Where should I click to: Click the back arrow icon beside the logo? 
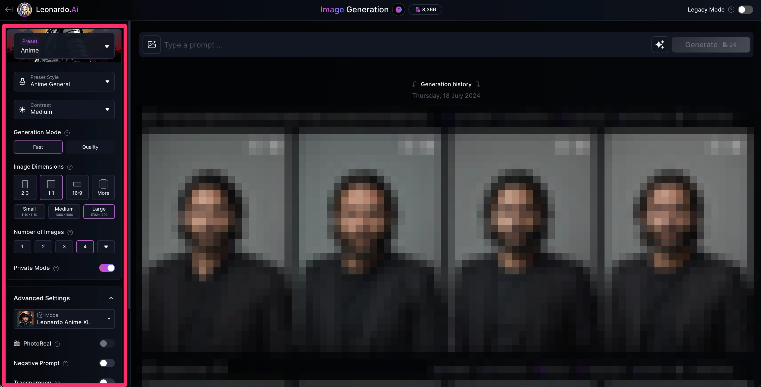coord(9,10)
